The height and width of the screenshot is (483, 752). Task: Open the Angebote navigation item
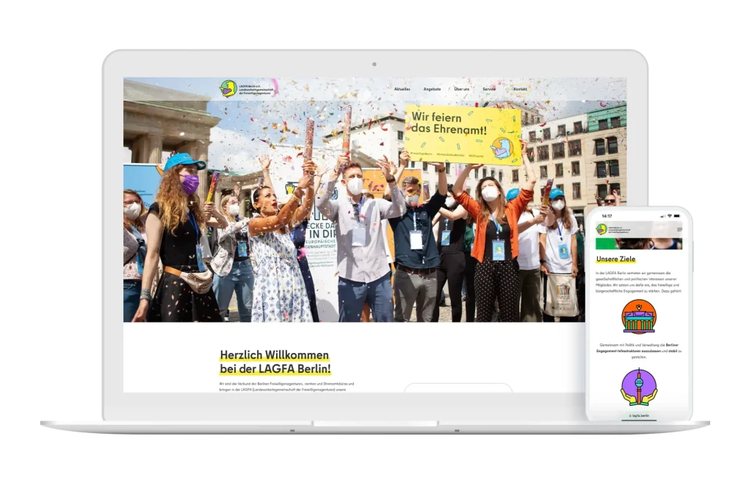pyautogui.click(x=432, y=89)
